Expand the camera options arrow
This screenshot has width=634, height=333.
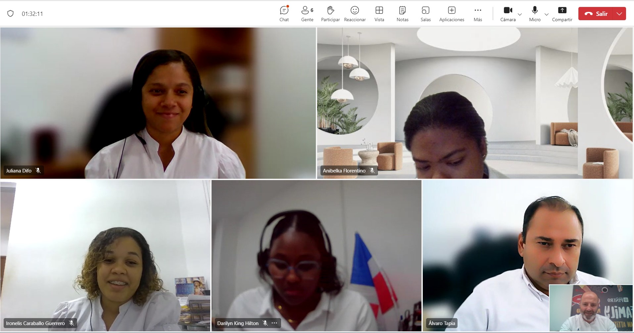(520, 14)
